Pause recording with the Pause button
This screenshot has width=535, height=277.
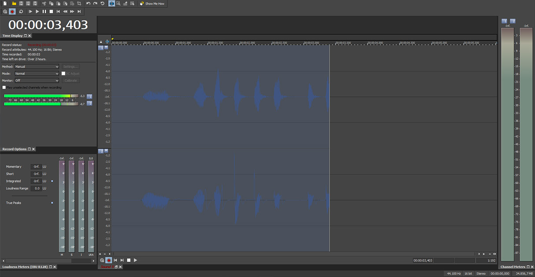(44, 11)
